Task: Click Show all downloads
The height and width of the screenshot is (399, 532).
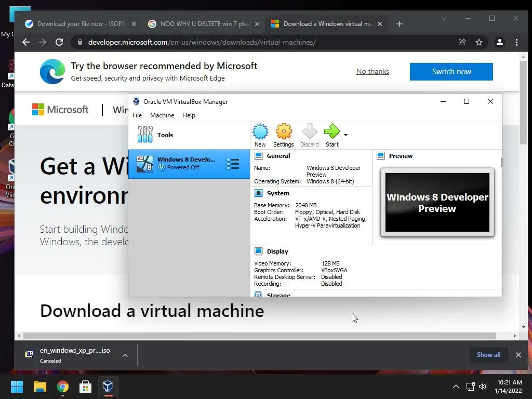Action: [x=488, y=355]
